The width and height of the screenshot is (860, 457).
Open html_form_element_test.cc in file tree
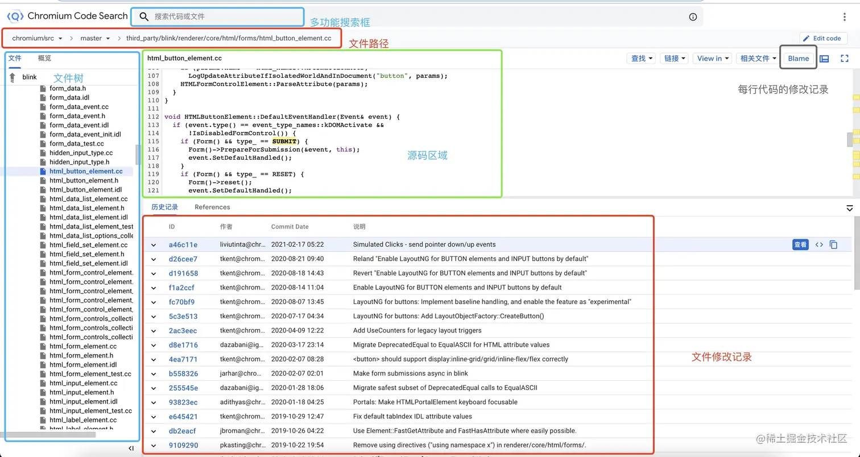pos(90,374)
